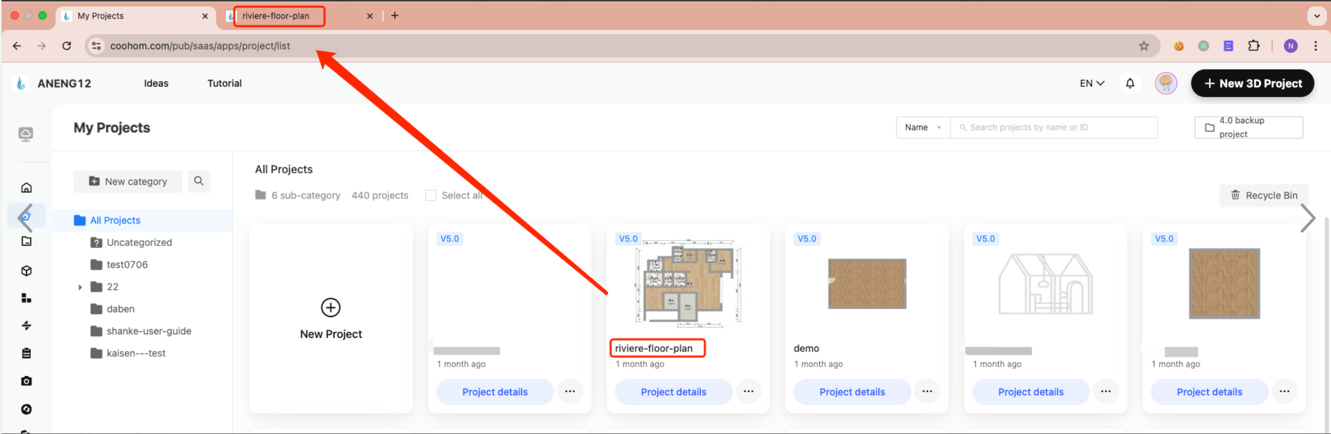Close the riviere-floor-plan browser tab
This screenshot has width=1331, height=434.
click(370, 16)
